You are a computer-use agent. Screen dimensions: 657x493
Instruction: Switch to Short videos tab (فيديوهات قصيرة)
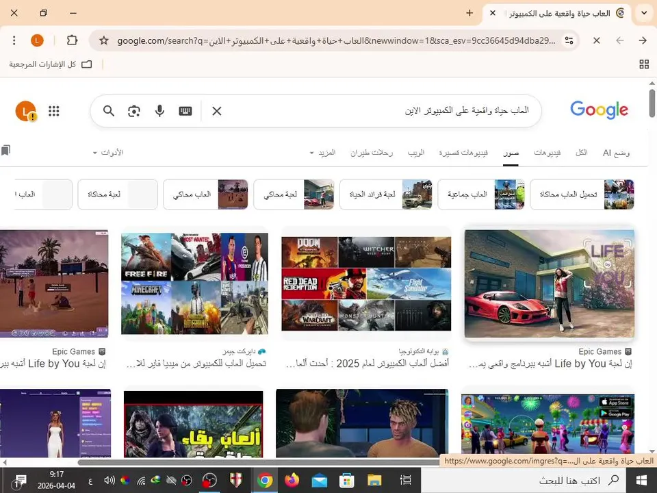click(x=463, y=153)
